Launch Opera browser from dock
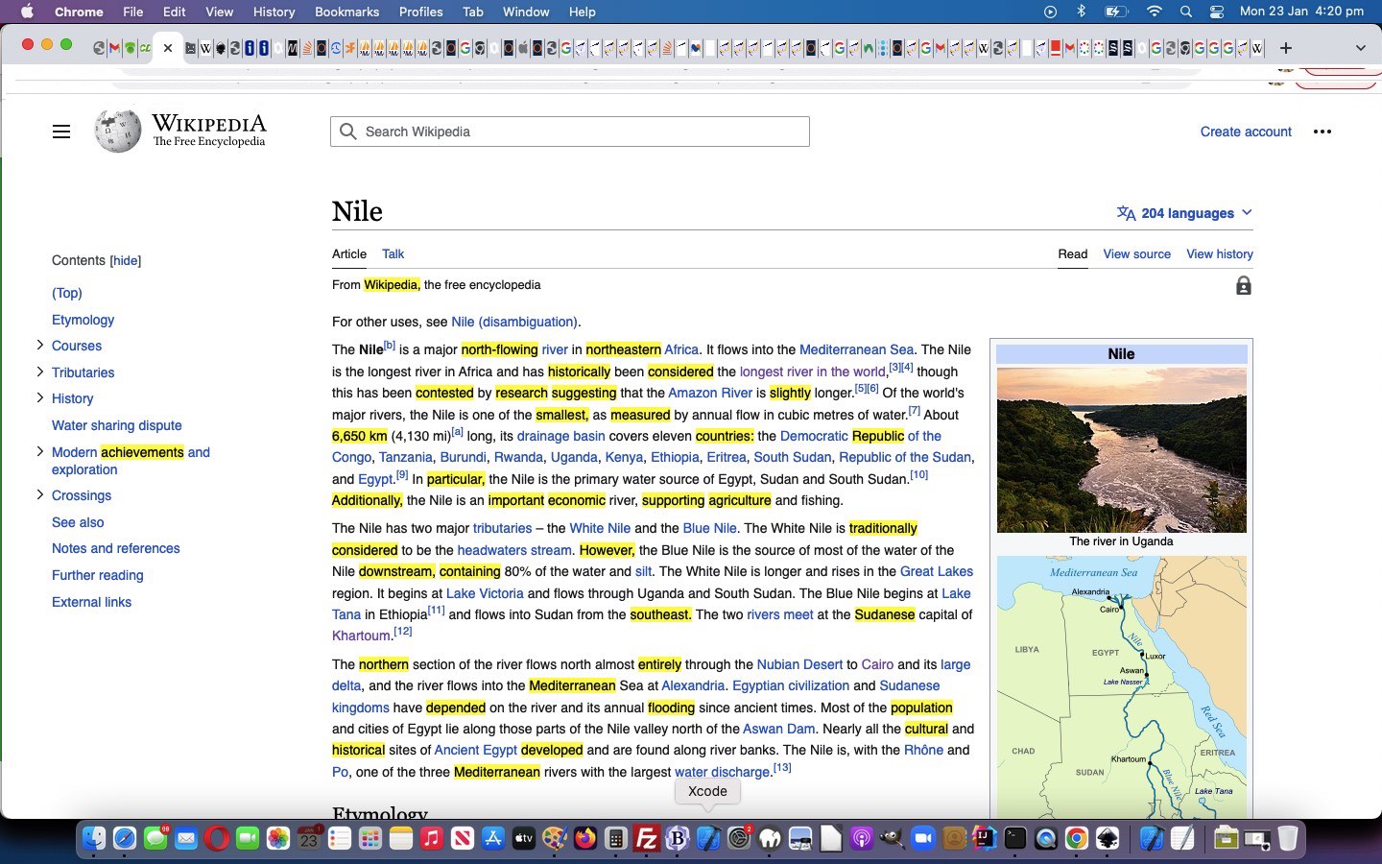 pos(217,838)
